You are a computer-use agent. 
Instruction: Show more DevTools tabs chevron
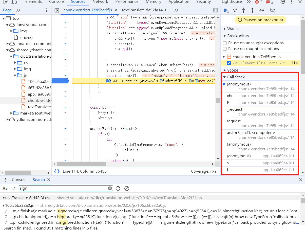(249, 2)
